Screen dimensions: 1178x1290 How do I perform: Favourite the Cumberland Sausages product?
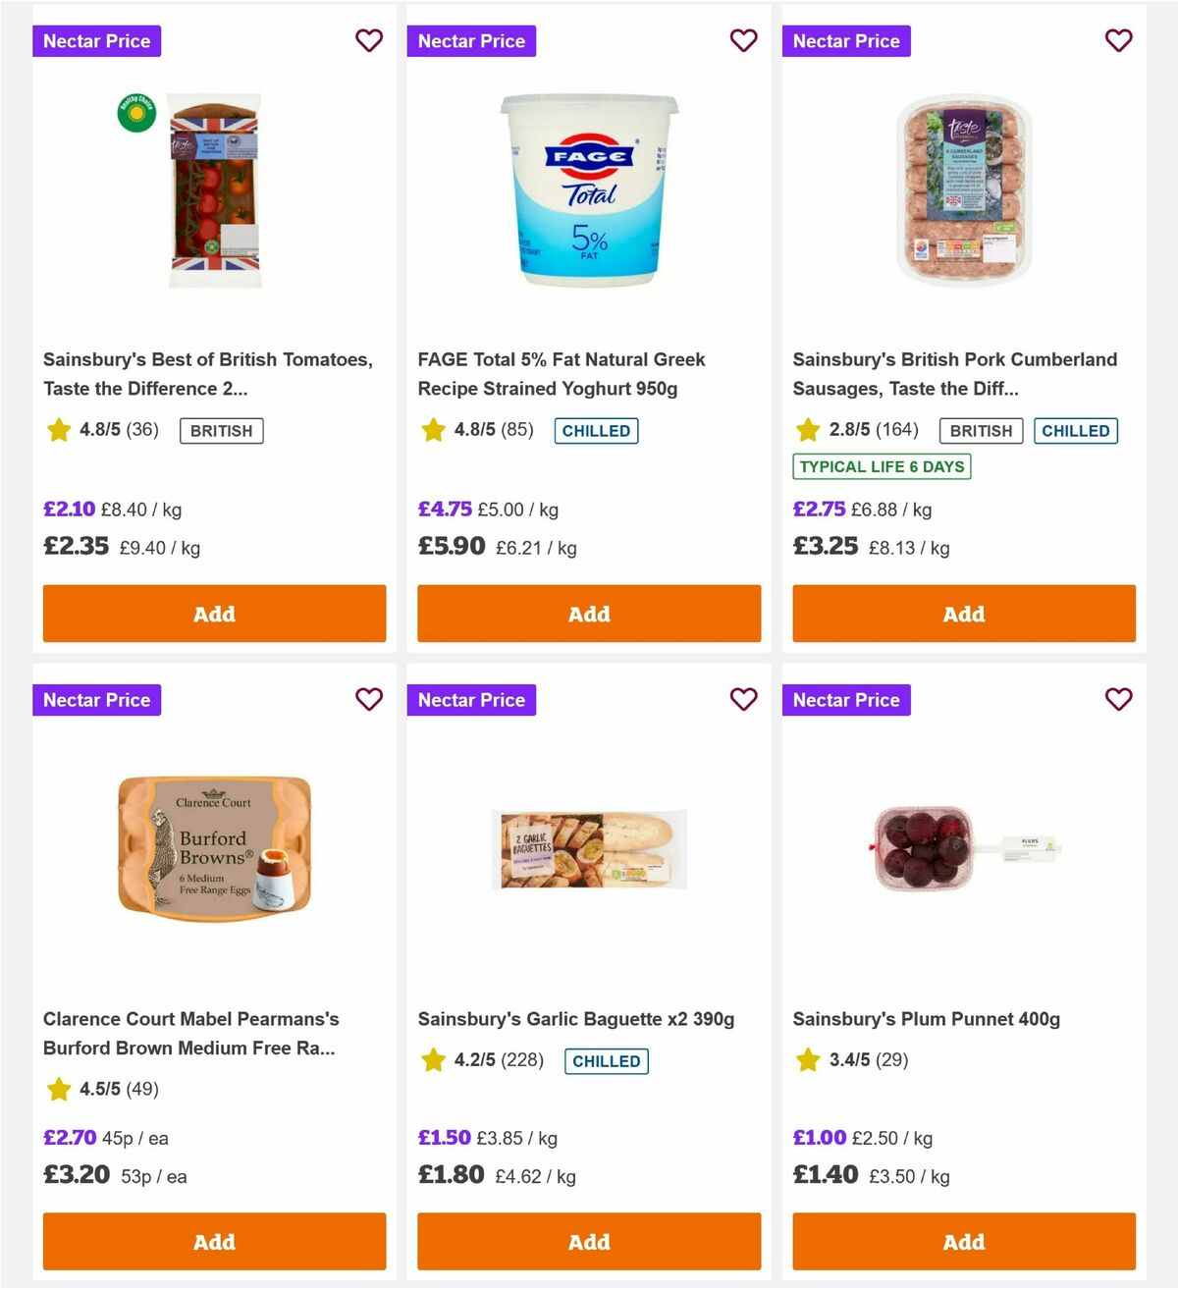click(1118, 41)
